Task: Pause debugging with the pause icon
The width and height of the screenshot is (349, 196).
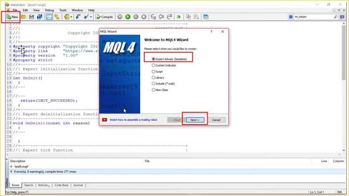Action: [136, 17]
